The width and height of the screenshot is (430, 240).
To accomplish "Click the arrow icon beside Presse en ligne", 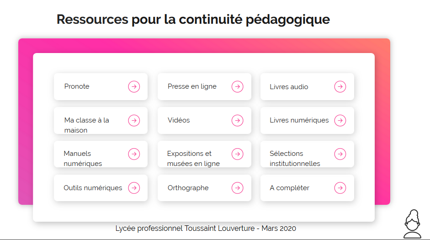I will coord(237,87).
